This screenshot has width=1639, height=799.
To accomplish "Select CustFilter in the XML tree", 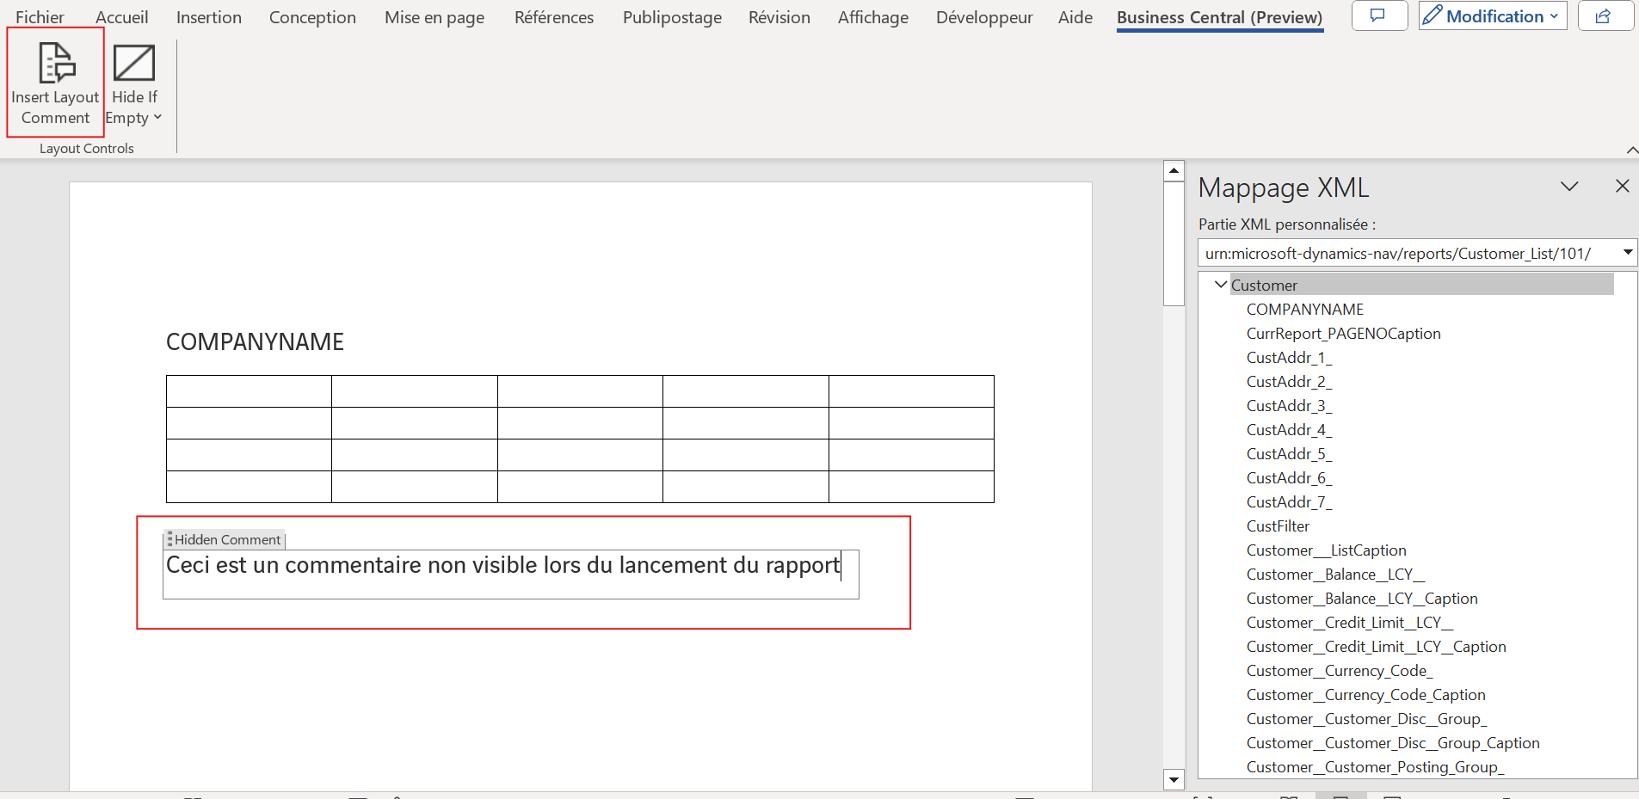I will tap(1278, 526).
